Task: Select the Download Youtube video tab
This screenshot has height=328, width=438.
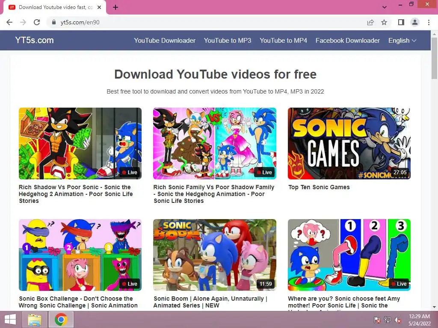Action: click(55, 7)
